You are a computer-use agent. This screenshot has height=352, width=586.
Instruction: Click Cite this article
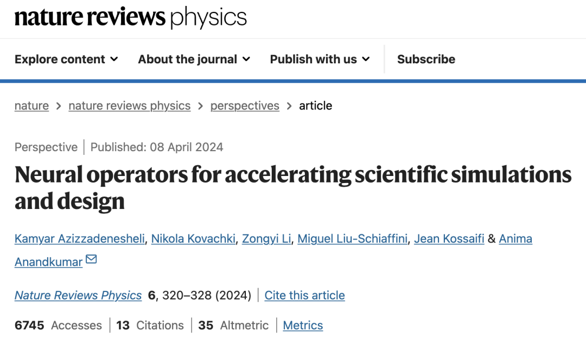tap(304, 295)
